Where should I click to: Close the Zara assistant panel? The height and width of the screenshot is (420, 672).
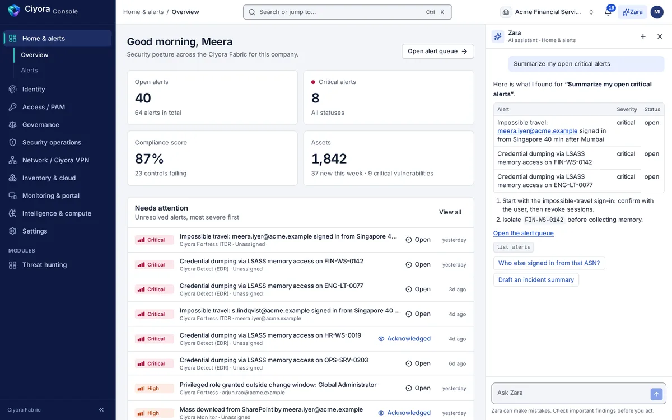click(660, 36)
